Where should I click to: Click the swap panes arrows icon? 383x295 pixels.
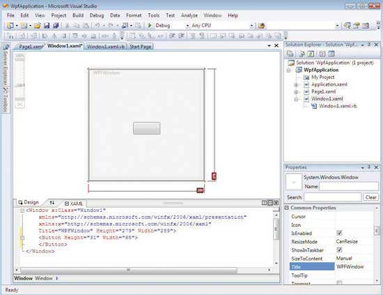(52, 202)
